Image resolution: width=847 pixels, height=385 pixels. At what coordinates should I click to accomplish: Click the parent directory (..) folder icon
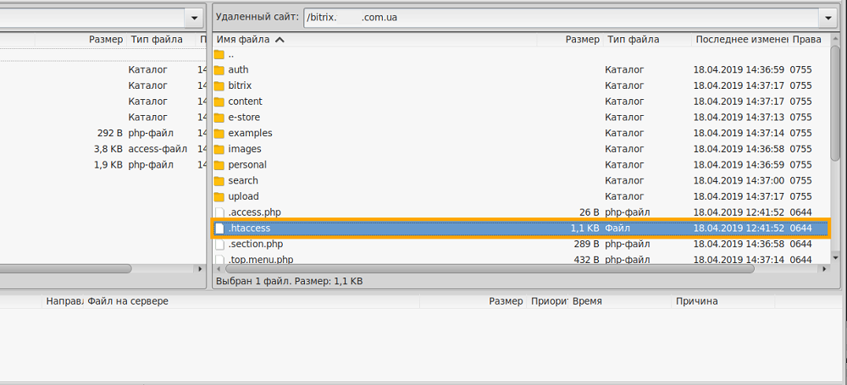tap(219, 54)
